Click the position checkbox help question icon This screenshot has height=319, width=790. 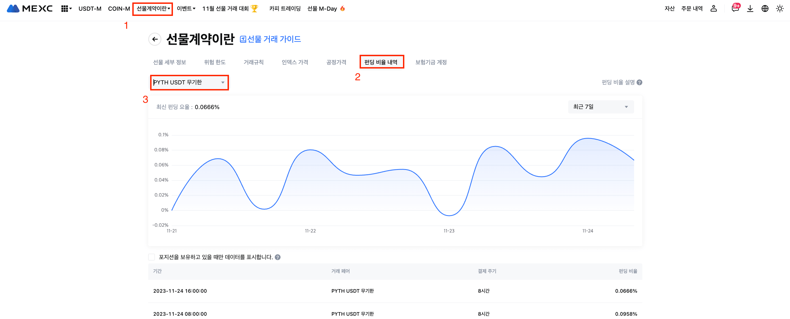pyautogui.click(x=278, y=257)
